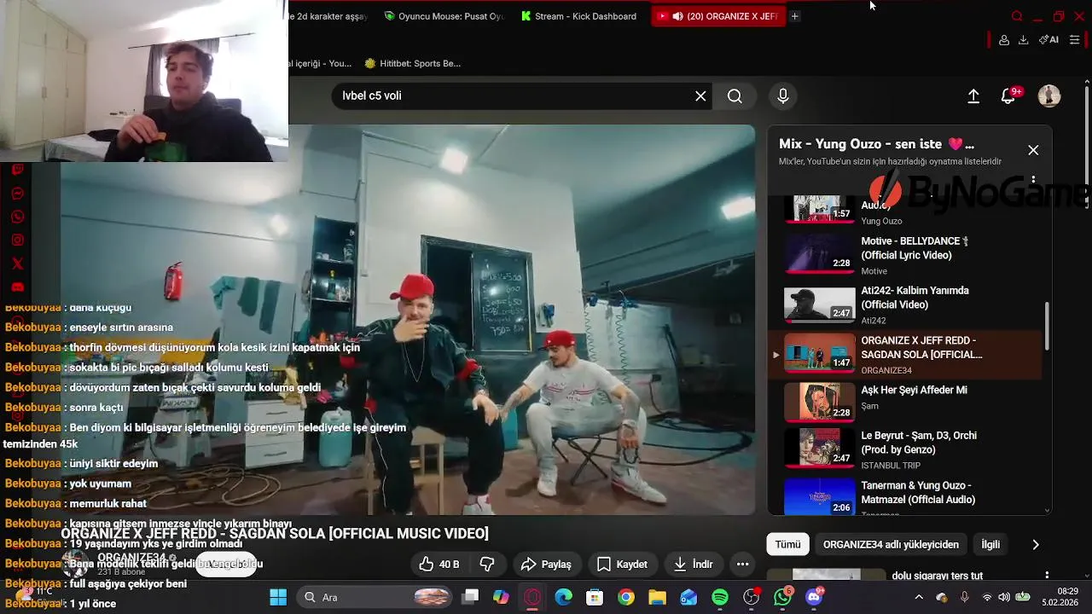
Task: Open Twitch in Opera GX sidebar
Action: click(17, 170)
